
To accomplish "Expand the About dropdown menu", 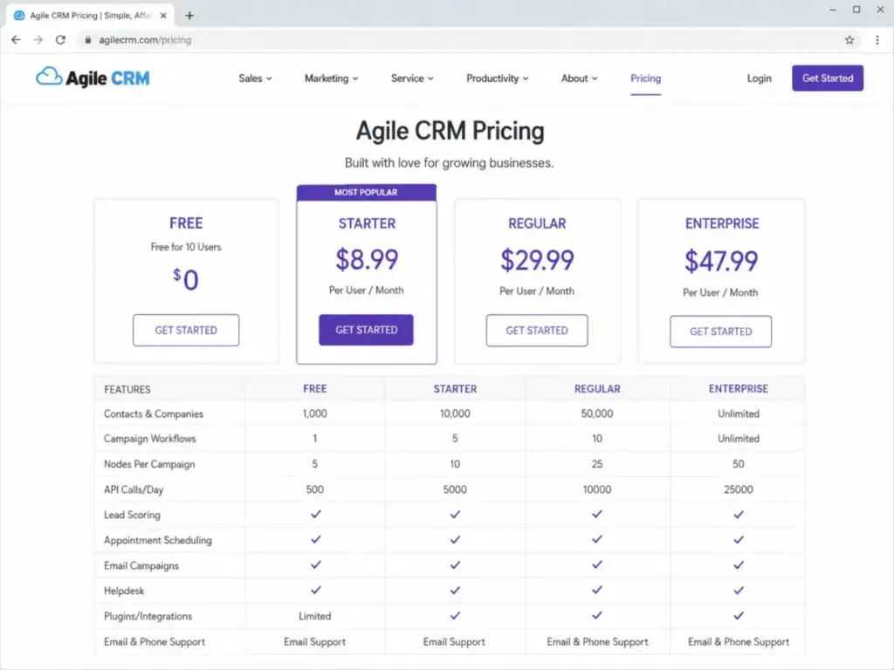I will coord(580,79).
